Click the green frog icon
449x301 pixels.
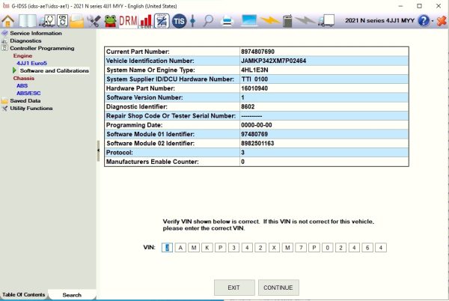pyautogui.click(x=110, y=21)
